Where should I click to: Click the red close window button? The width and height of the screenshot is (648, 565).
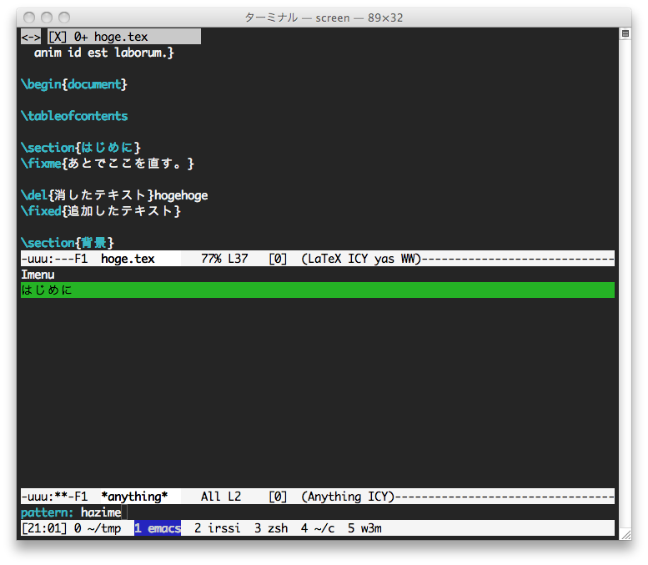tap(29, 18)
